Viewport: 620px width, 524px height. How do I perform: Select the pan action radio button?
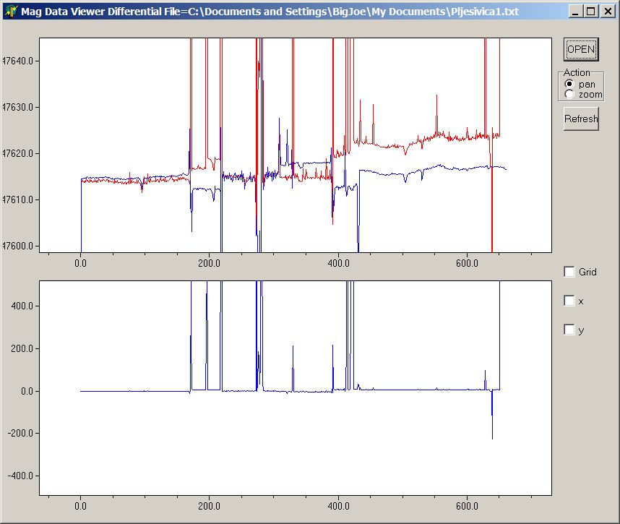click(x=569, y=85)
